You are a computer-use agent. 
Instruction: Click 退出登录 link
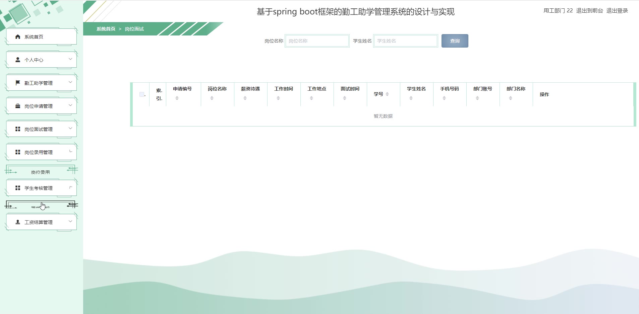(617, 11)
